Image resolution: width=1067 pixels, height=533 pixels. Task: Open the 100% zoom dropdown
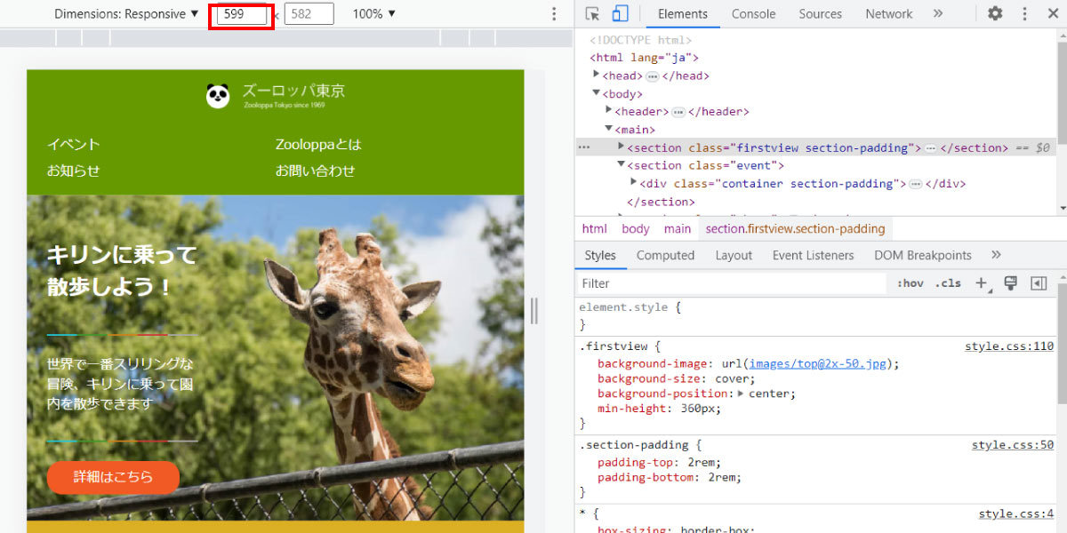click(373, 14)
